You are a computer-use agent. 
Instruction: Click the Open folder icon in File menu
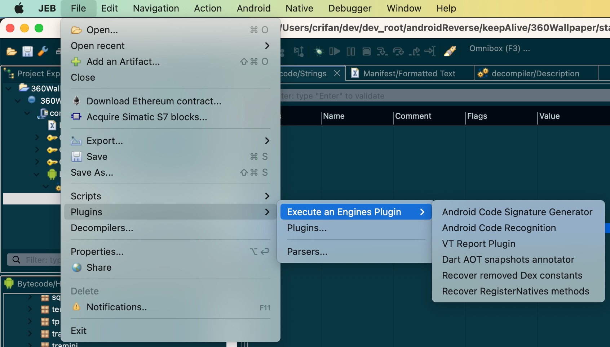point(76,30)
